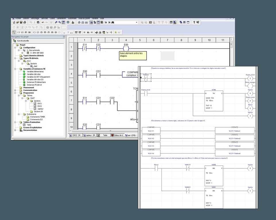Click the Undo arrow icon
Viewport: 276px width, 220px height.
click(x=43, y=22)
